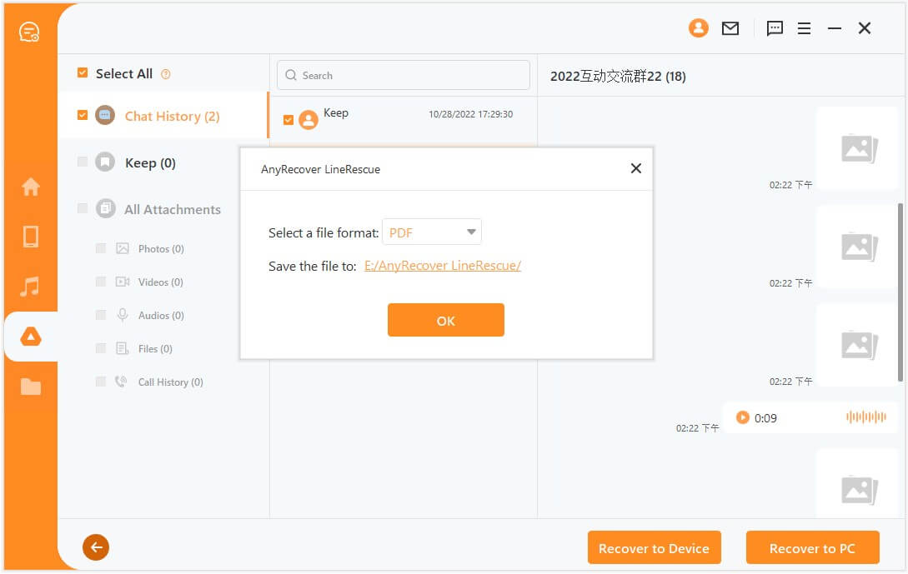
Task: Close the AnyRecover LineRescue dialog
Action: point(636,168)
